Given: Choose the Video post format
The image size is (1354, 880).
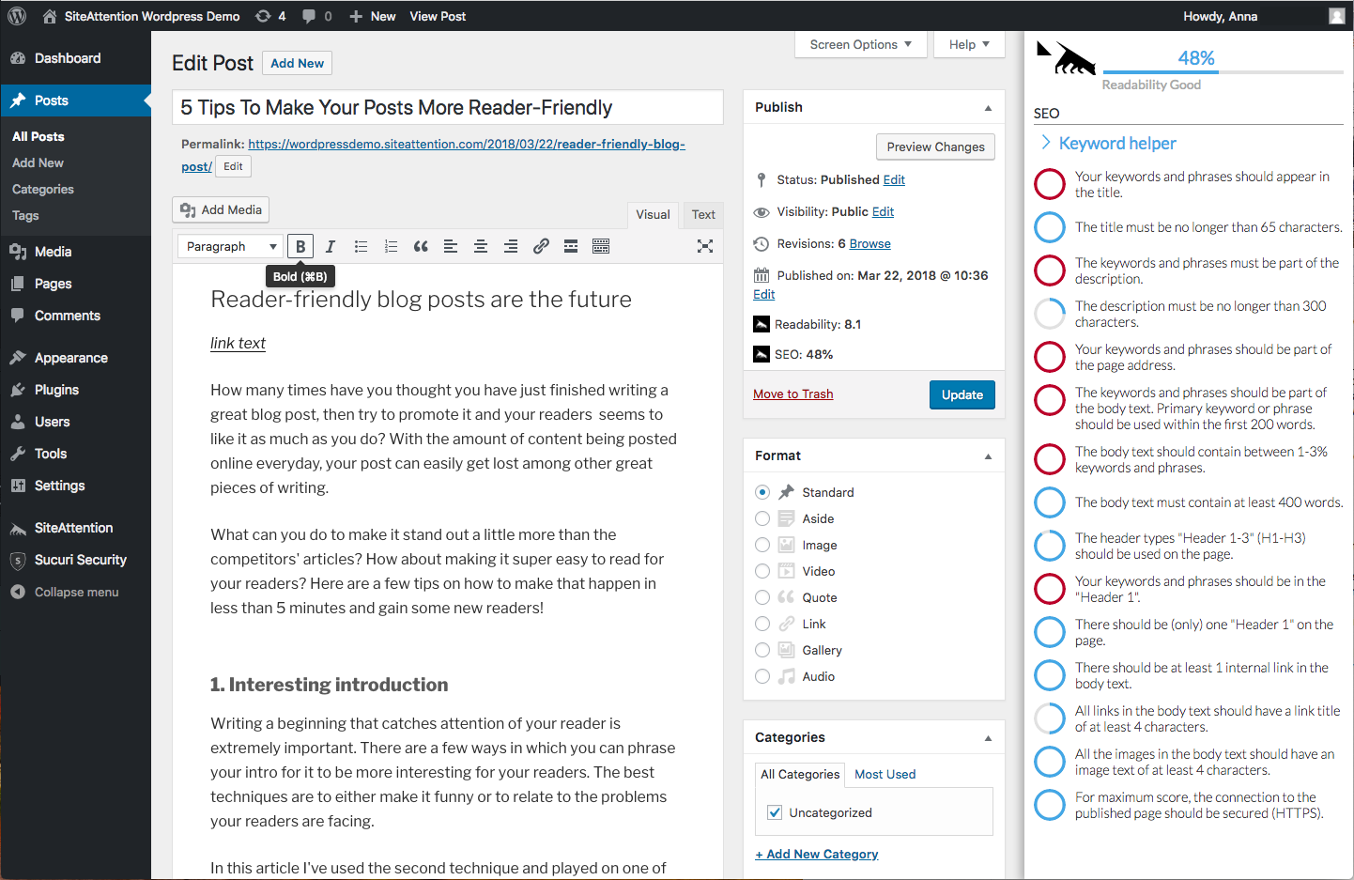Looking at the screenshot, I should [x=762, y=571].
